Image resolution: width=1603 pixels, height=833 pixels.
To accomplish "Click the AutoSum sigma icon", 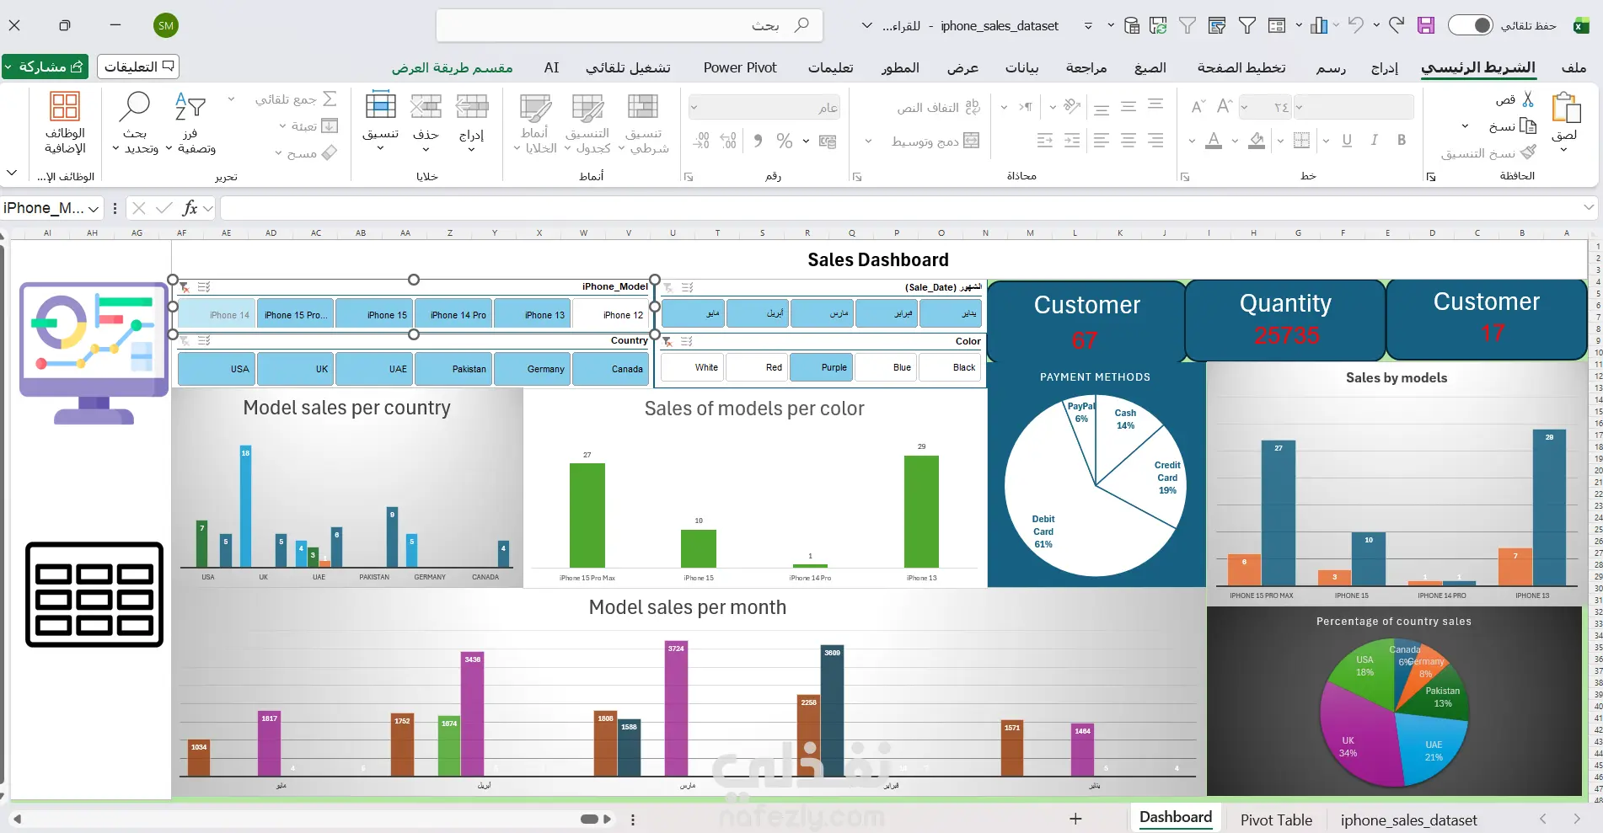I will [x=330, y=99].
